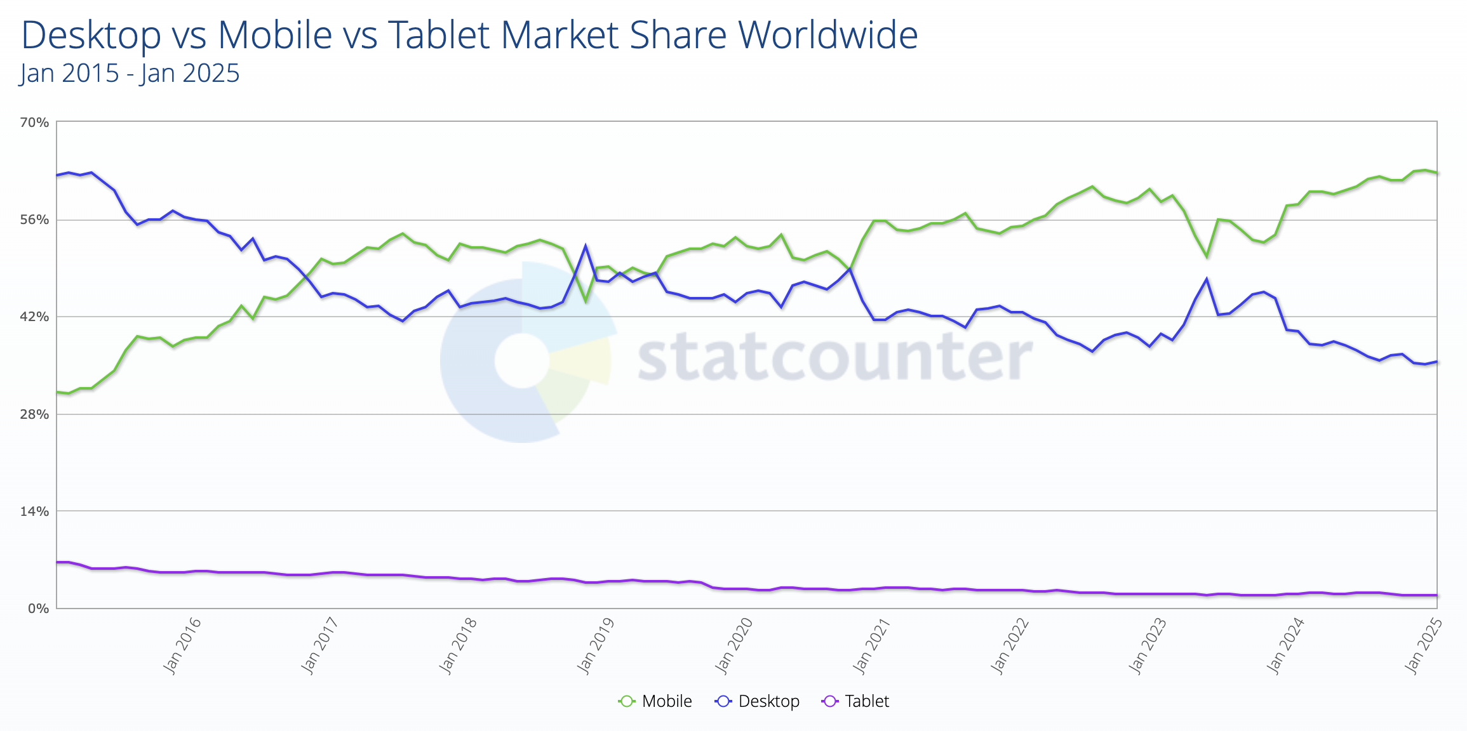
Task: Click the chart title about Market Share Worldwide
Action: pos(469,35)
